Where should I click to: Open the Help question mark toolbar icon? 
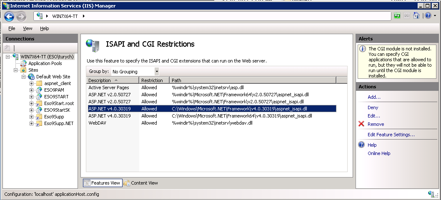click(428, 16)
